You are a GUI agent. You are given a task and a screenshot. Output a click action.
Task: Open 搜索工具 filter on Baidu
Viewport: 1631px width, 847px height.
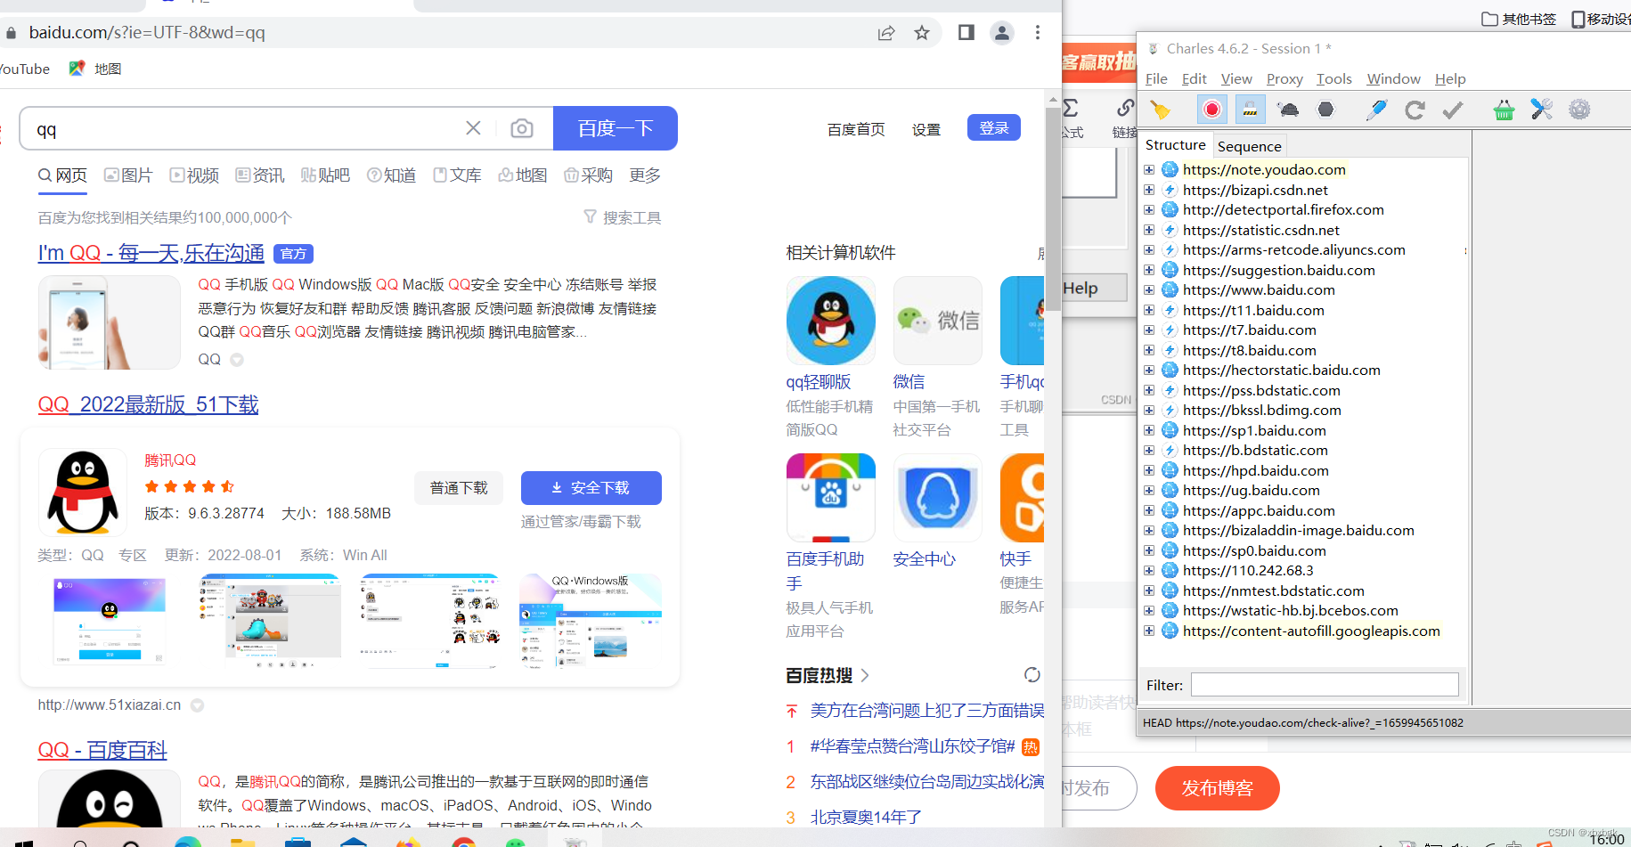[622, 217]
